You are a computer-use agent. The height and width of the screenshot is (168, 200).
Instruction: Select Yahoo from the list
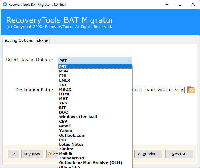click(x=95, y=131)
